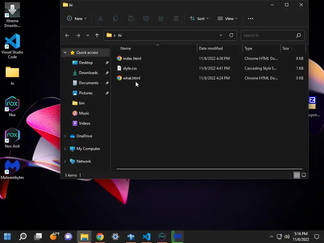
Task: Open Nox from the taskbar
Action: click(162, 237)
